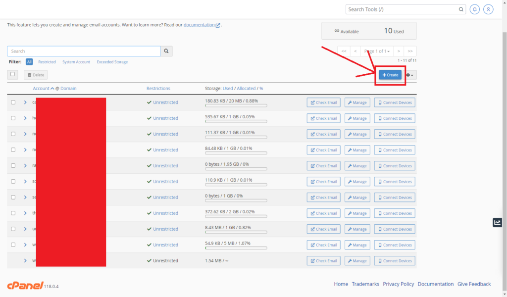The image size is (507, 297).
Task: Switch to the System Account filter
Action: pos(76,62)
